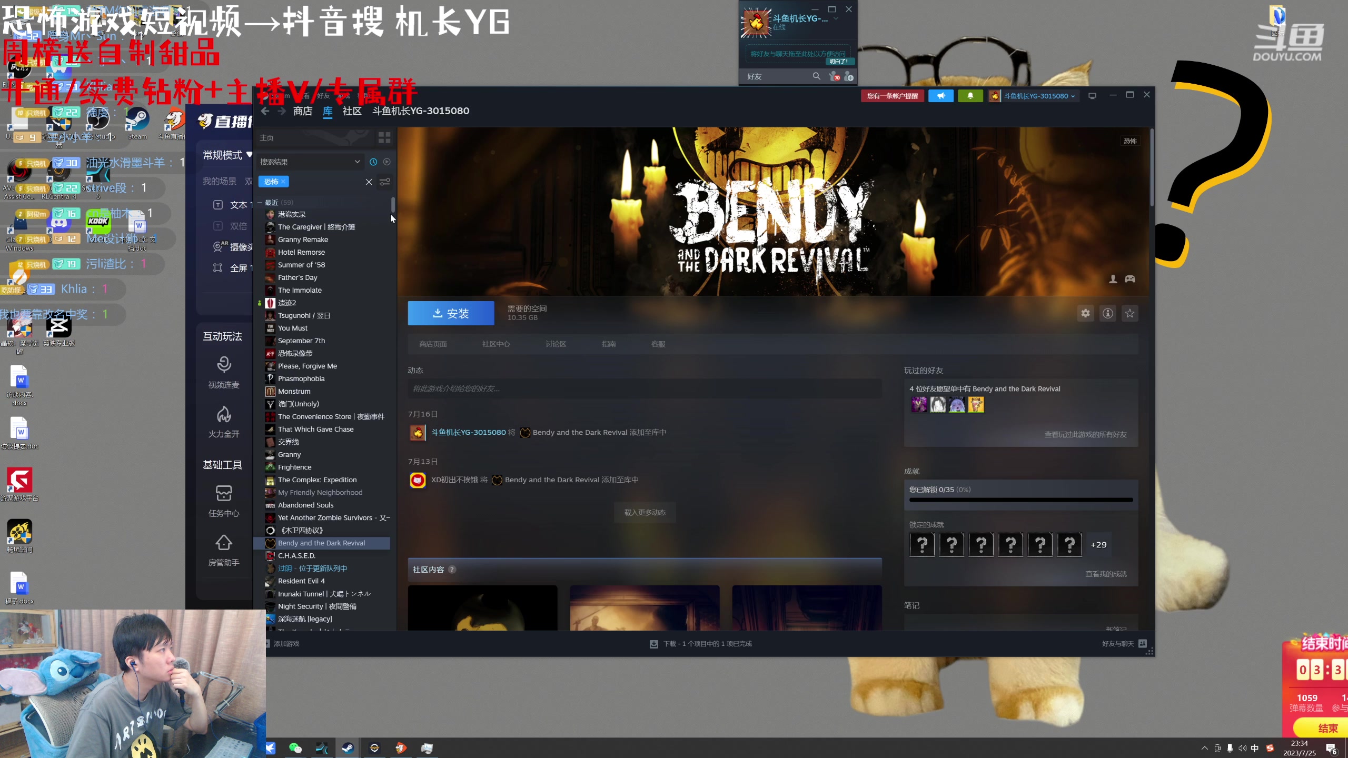Click the 载入更多动态 button

pyautogui.click(x=644, y=512)
